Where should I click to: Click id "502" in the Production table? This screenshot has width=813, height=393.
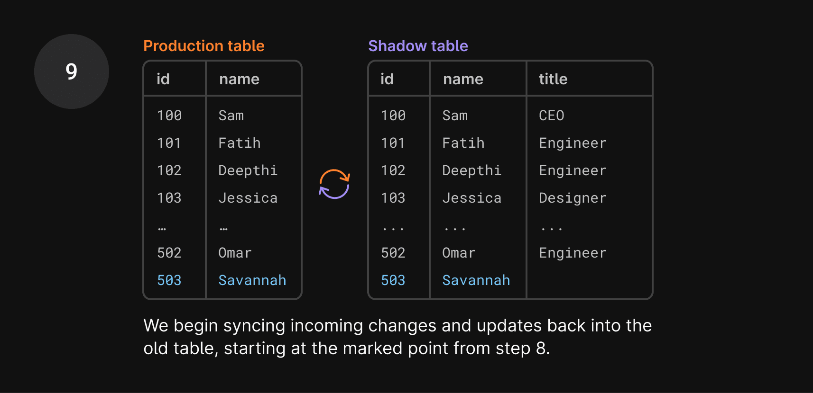click(169, 253)
